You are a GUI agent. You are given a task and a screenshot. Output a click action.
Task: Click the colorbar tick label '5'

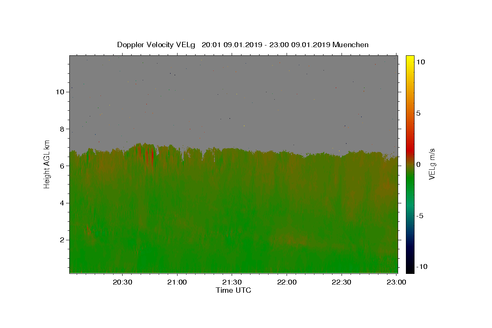point(418,113)
